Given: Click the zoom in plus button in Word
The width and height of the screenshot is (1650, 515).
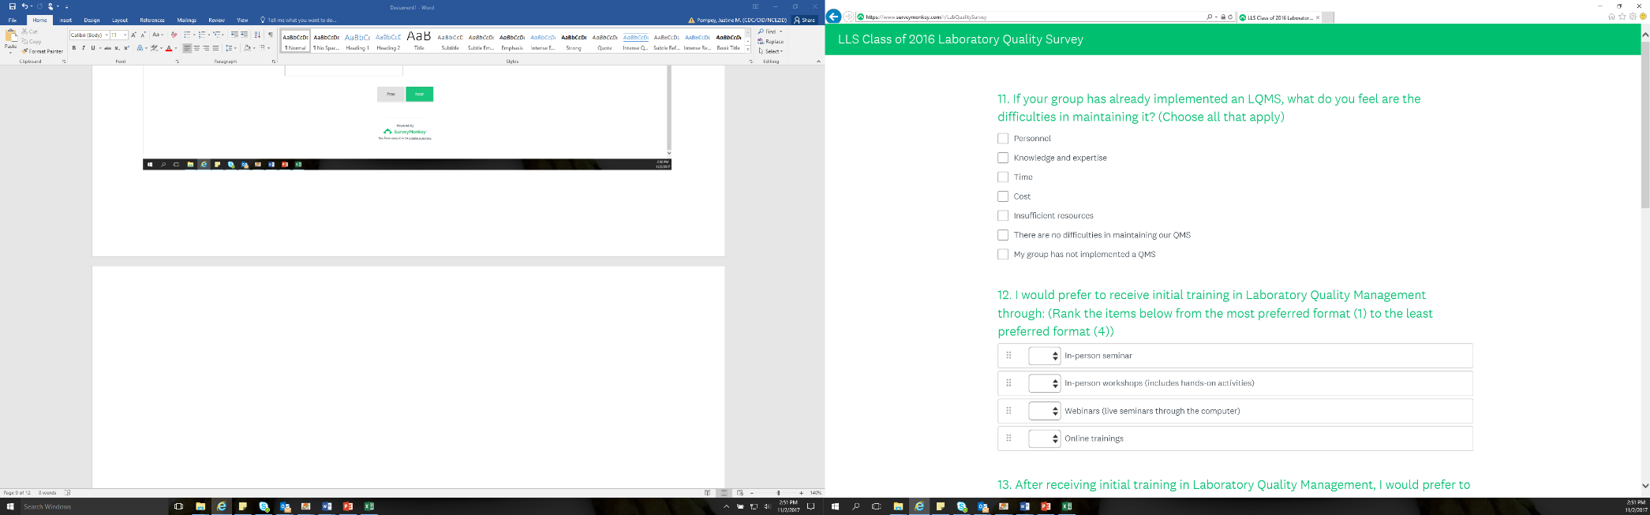Looking at the screenshot, I should click(x=802, y=493).
